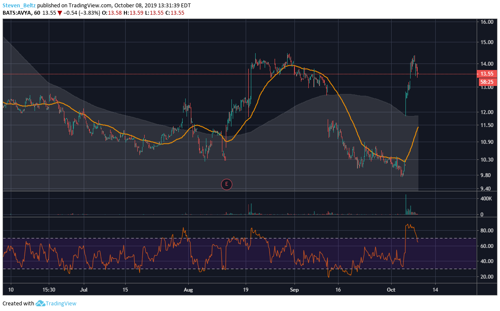Click the 60.00 RSI axis label
The width and height of the screenshot is (500, 311).
[x=487, y=246]
